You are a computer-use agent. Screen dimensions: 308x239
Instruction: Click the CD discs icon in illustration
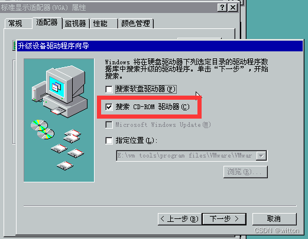coord(43,129)
